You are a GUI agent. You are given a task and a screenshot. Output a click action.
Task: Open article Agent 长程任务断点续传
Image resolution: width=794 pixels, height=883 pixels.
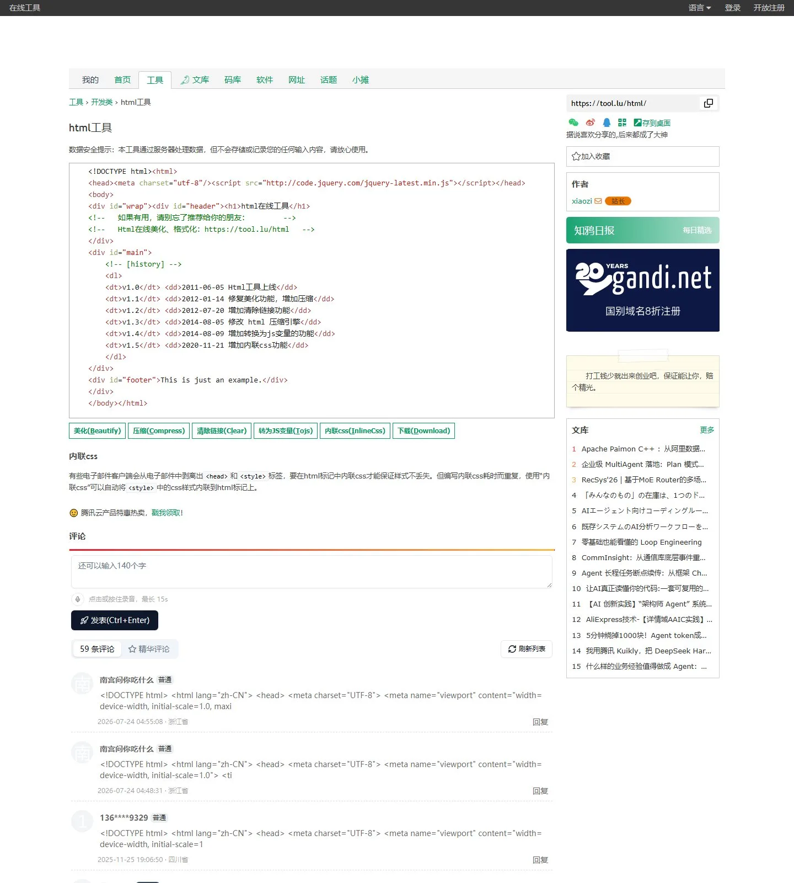pos(644,573)
